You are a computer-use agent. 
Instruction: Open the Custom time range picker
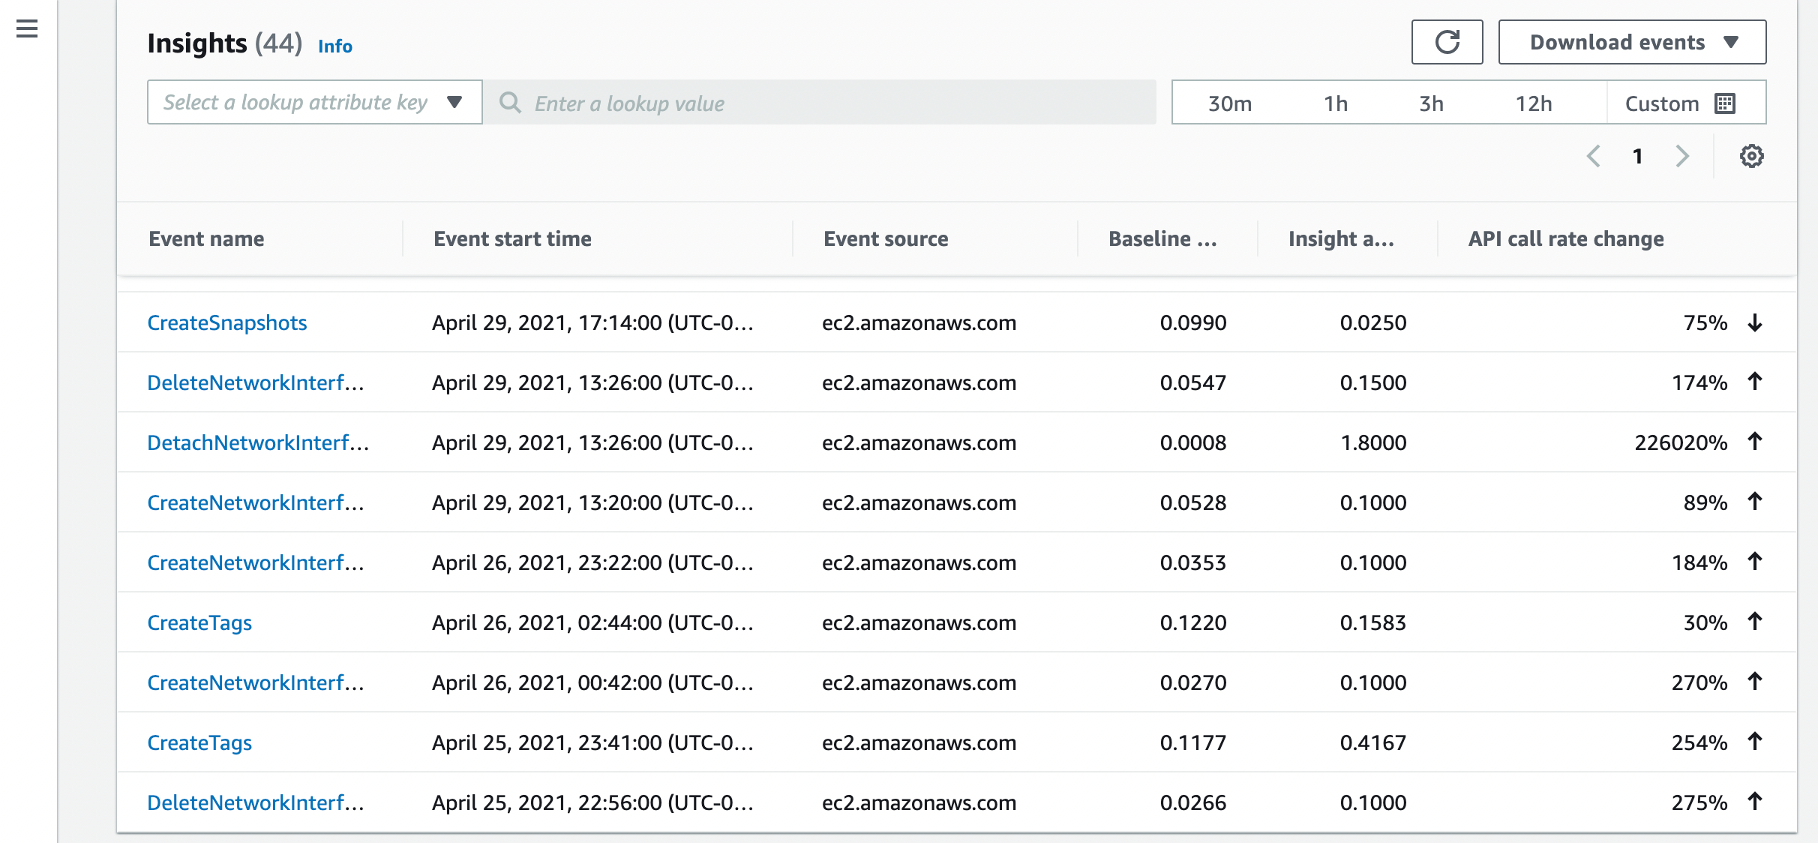click(1662, 103)
